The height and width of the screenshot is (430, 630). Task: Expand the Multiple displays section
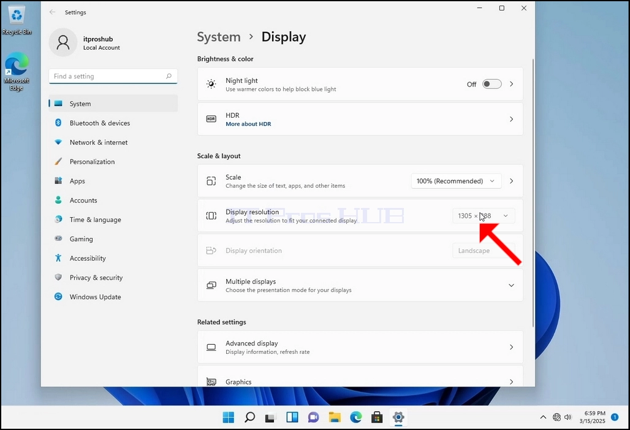click(360, 285)
